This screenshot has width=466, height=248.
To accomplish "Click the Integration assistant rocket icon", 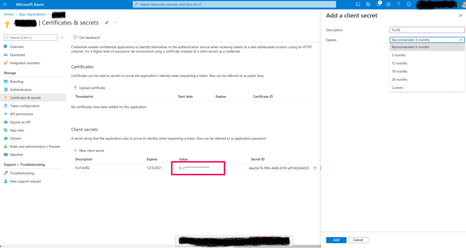I will point(6,63).
